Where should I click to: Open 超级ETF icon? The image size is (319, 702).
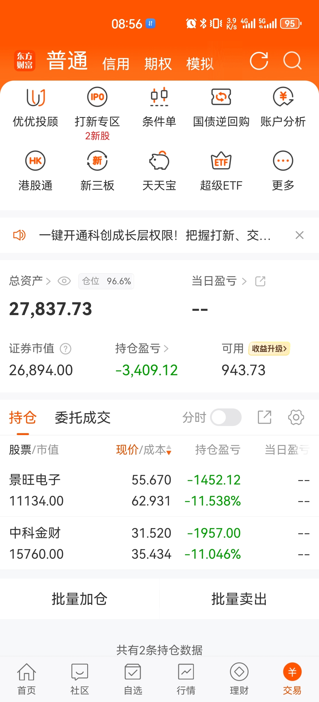click(x=221, y=161)
